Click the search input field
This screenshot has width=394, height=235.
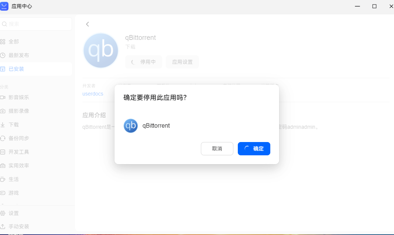[36, 24]
